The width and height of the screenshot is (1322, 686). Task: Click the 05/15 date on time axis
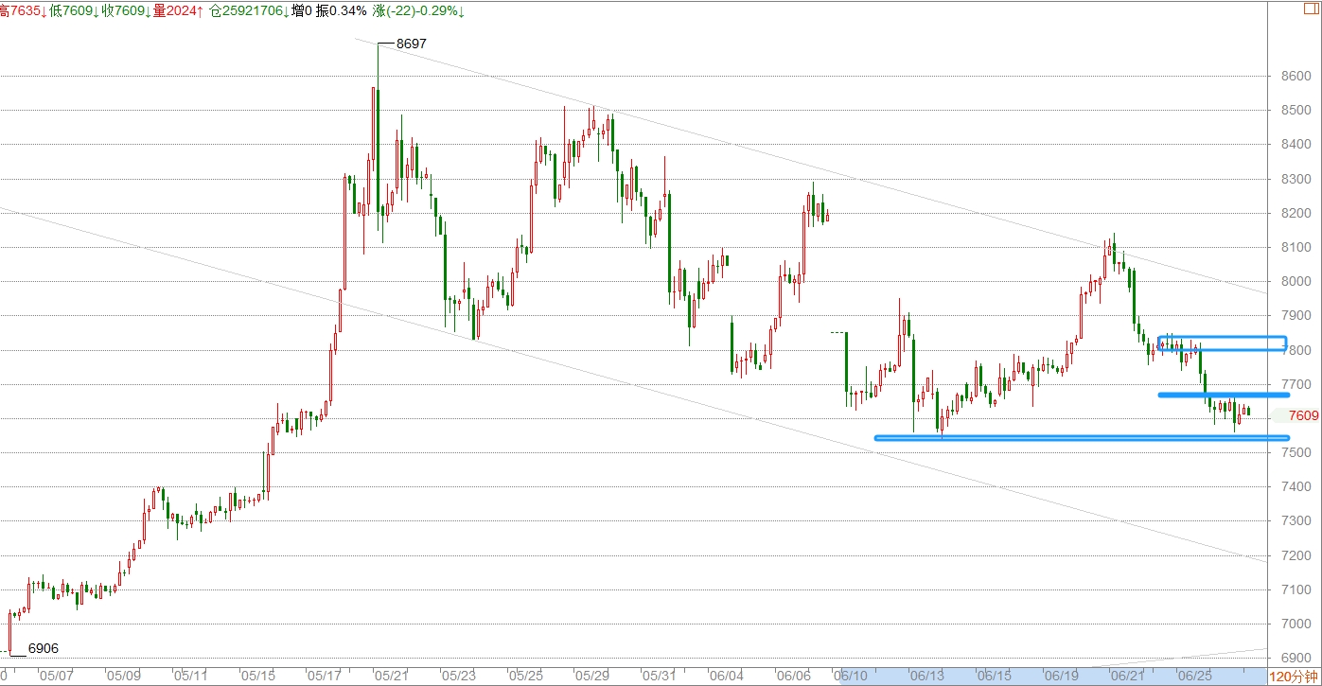[258, 677]
